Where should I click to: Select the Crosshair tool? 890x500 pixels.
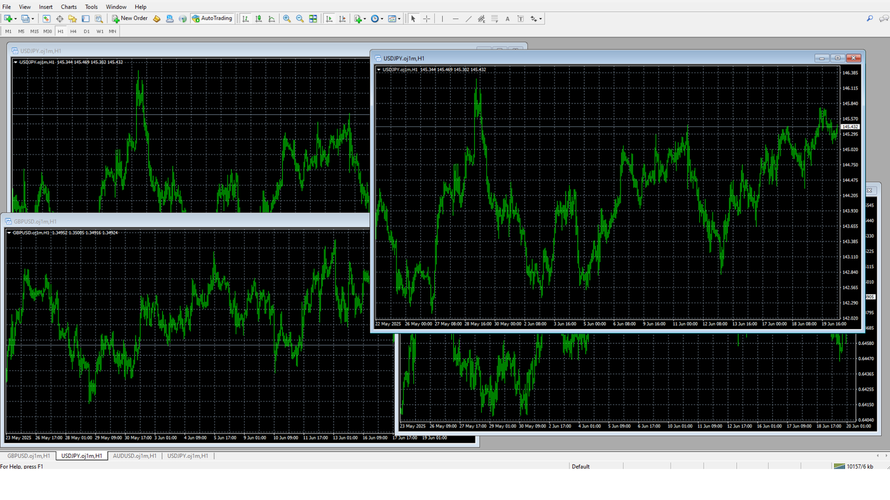click(x=427, y=18)
